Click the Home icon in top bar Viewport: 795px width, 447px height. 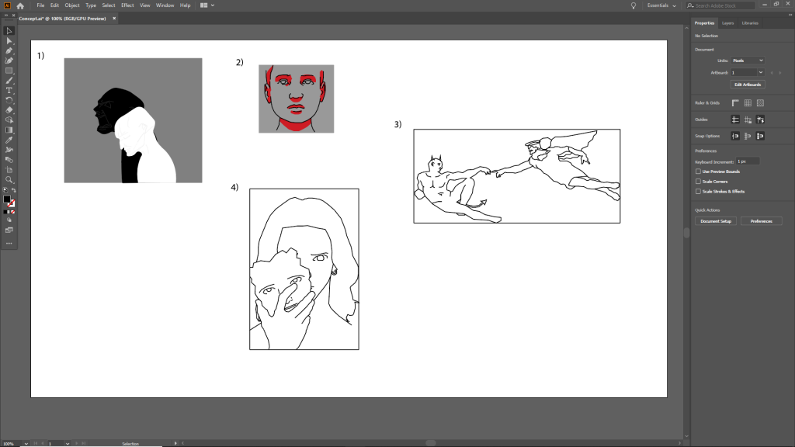tap(20, 5)
